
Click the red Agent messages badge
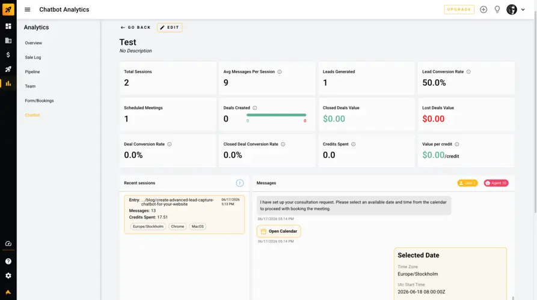496,183
